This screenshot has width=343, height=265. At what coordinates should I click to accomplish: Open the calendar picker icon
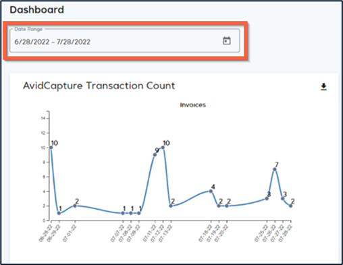[x=227, y=41]
